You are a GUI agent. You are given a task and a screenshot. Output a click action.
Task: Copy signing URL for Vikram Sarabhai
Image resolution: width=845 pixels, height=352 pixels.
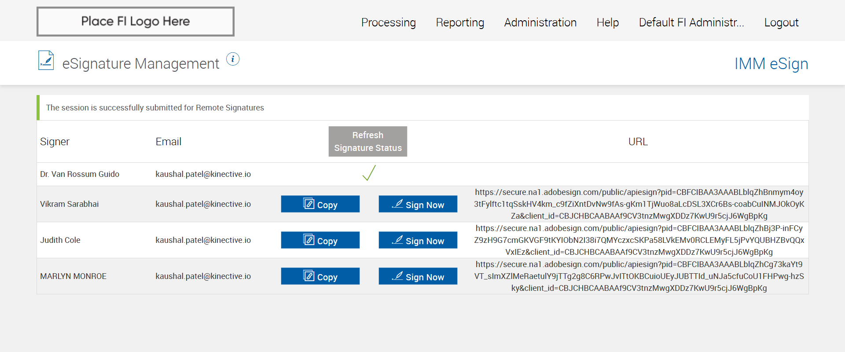pos(320,204)
